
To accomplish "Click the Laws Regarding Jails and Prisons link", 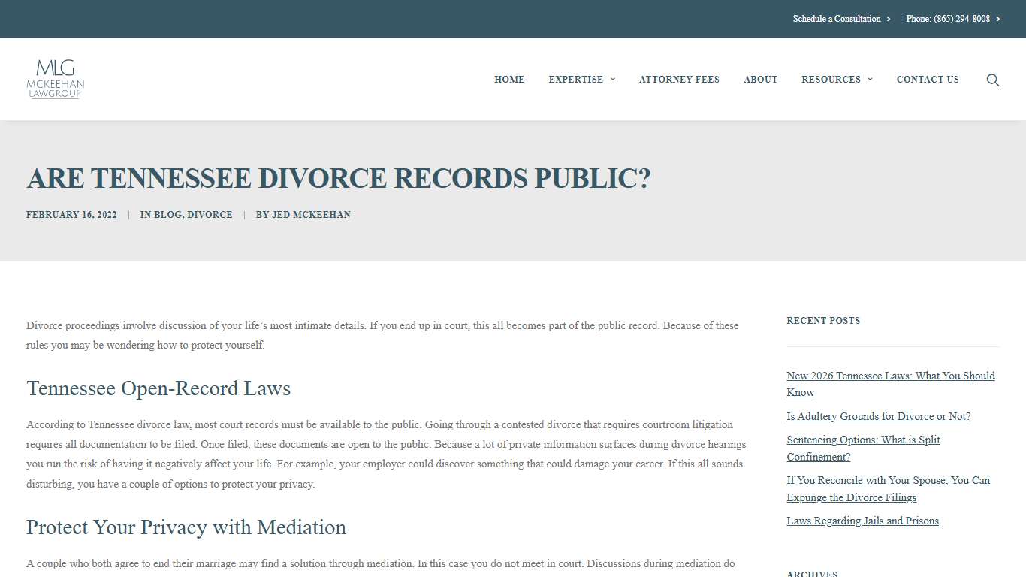I will [862, 521].
